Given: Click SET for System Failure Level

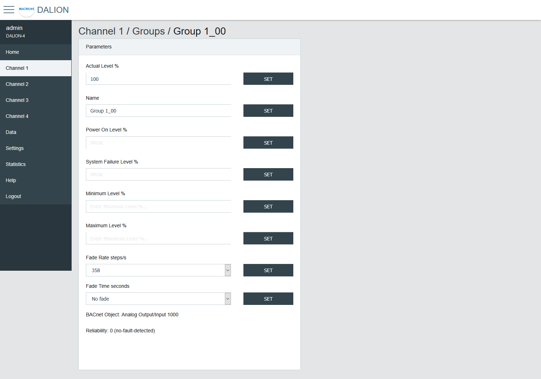Looking at the screenshot, I should click(x=268, y=175).
